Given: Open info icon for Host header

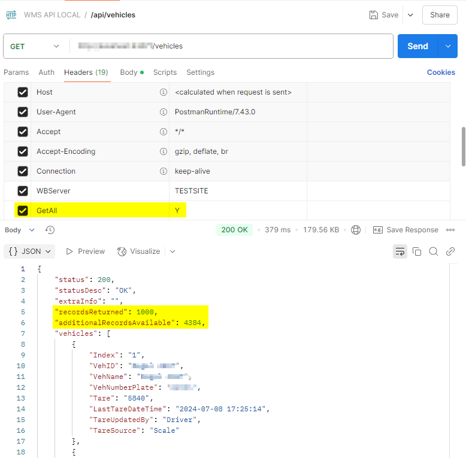Looking at the screenshot, I should pyautogui.click(x=164, y=92).
